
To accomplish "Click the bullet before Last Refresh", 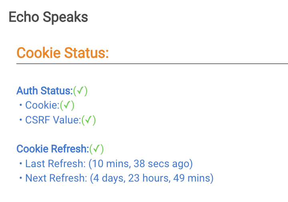I will 20,164.
